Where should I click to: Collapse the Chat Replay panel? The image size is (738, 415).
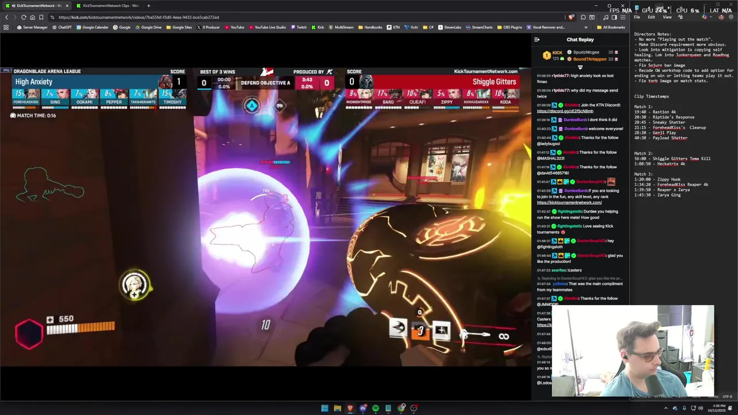pyautogui.click(x=537, y=40)
